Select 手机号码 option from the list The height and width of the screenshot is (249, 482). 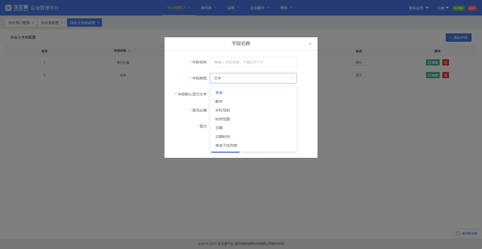(223, 110)
